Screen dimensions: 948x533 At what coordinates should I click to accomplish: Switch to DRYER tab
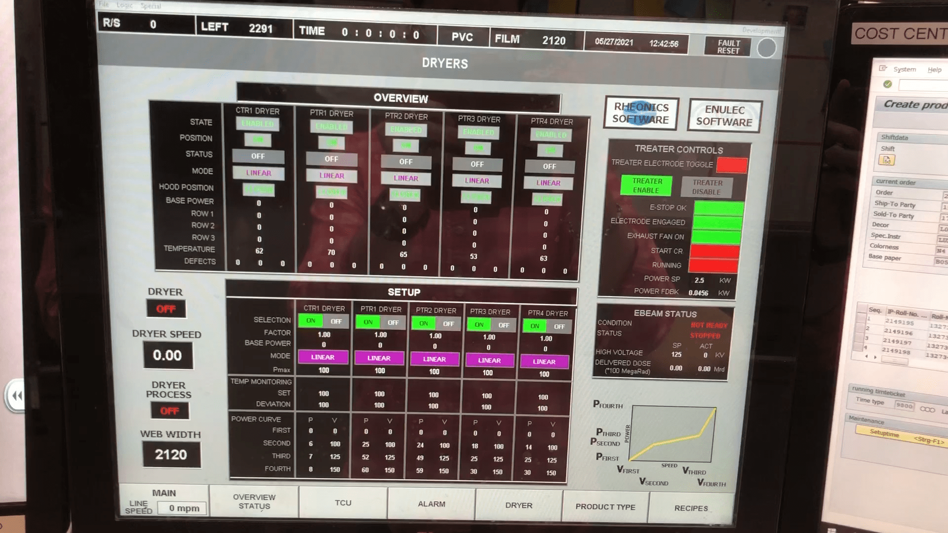[519, 505]
